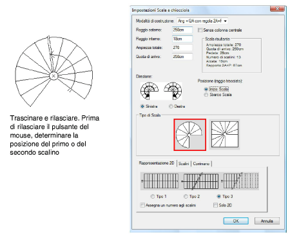
Task: Click the 'Direzione:' label
Action: [x=144, y=76]
